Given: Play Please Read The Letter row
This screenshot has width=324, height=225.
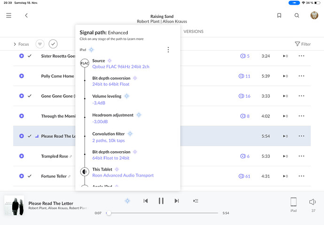Looking at the screenshot, I should click(22, 136).
